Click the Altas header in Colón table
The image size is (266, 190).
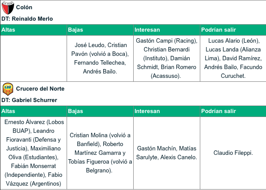[x=34, y=30]
